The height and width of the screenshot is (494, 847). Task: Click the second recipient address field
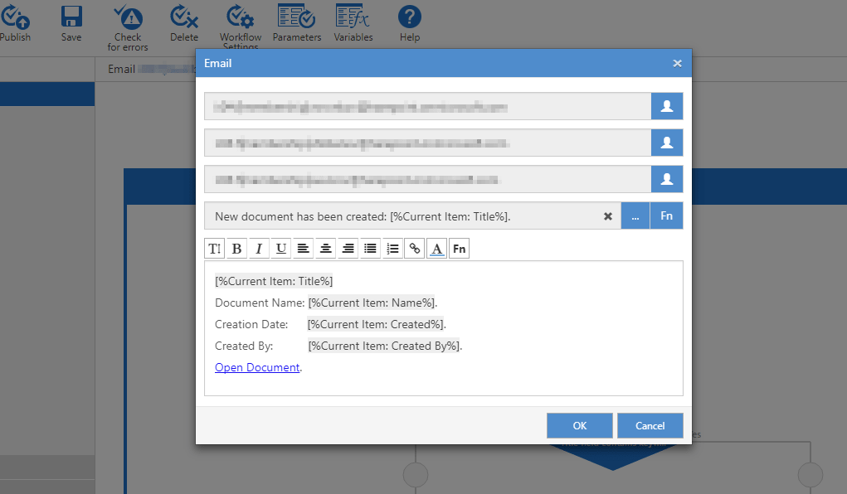pyautogui.click(x=427, y=143)
